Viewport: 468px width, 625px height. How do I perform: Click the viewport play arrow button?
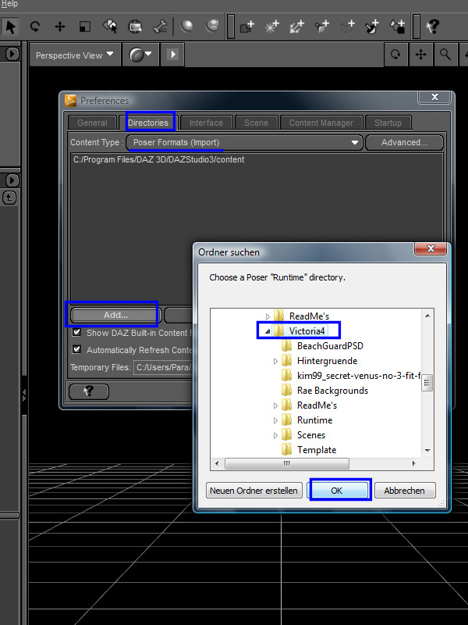click(172, 54)
